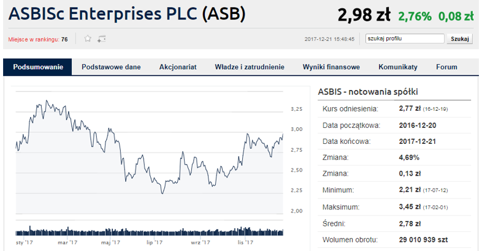
Task: Click the chart peak near February
Action: click(47, 100)
